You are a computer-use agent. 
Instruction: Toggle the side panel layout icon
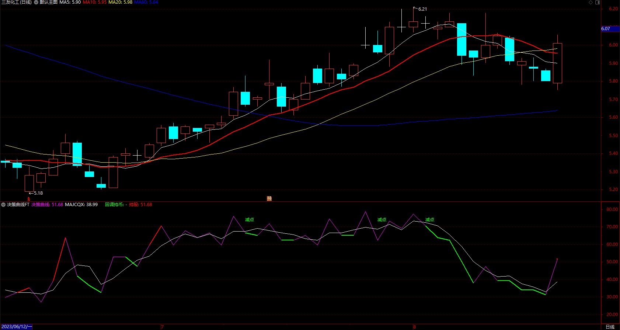coord(598,2)
